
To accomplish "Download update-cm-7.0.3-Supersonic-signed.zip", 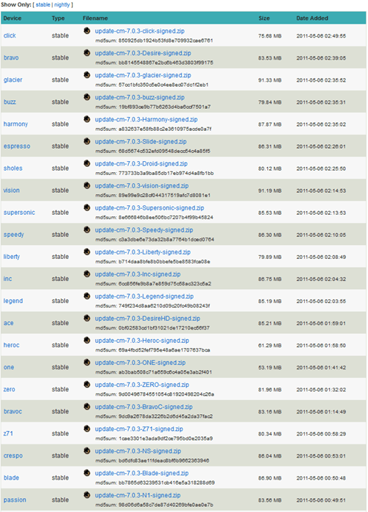I will (149, 208).
